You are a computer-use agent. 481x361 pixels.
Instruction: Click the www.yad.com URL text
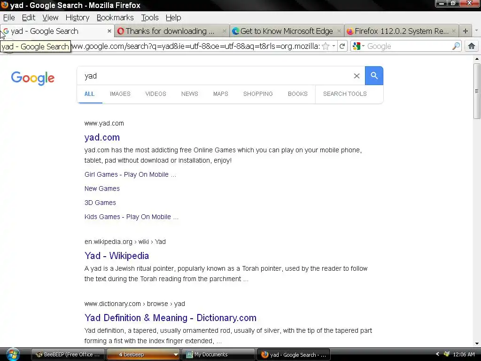tap(104, 124)
